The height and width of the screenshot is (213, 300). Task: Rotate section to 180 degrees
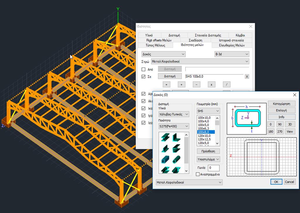271,131
